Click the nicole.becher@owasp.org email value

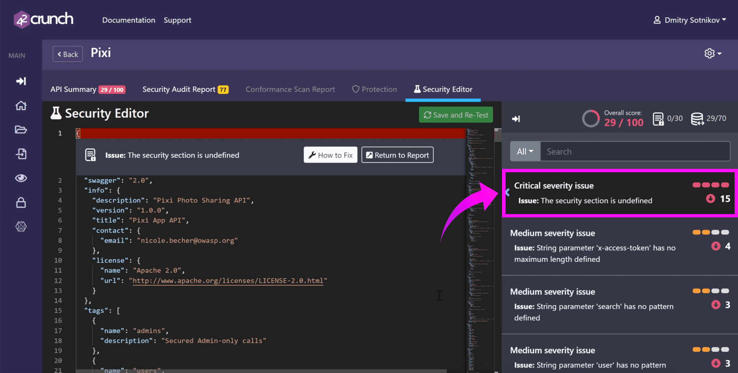[187, 240]
